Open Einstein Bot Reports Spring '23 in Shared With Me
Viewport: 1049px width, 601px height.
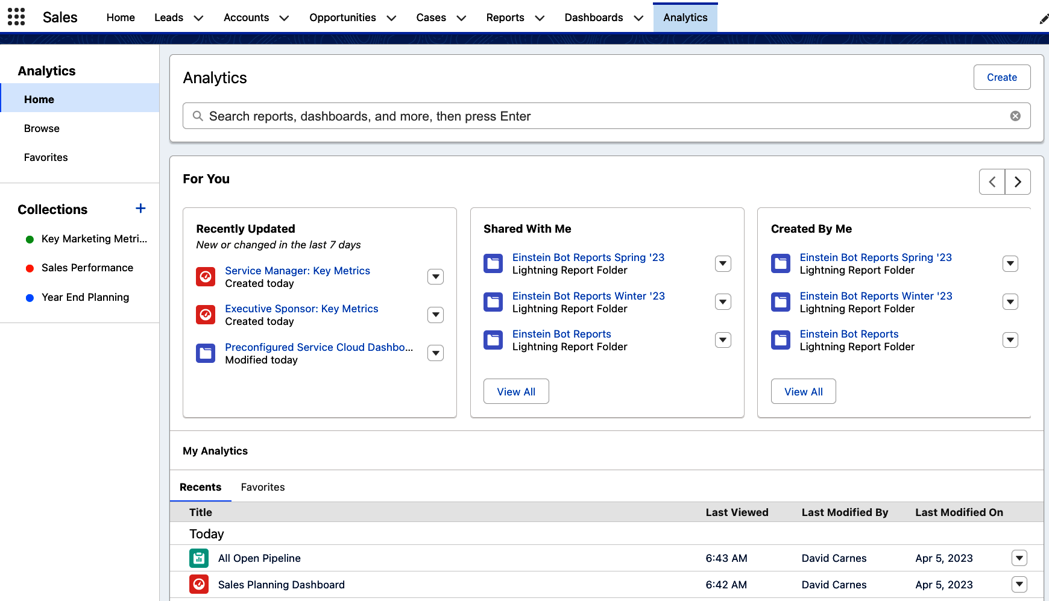pos(588,257)
